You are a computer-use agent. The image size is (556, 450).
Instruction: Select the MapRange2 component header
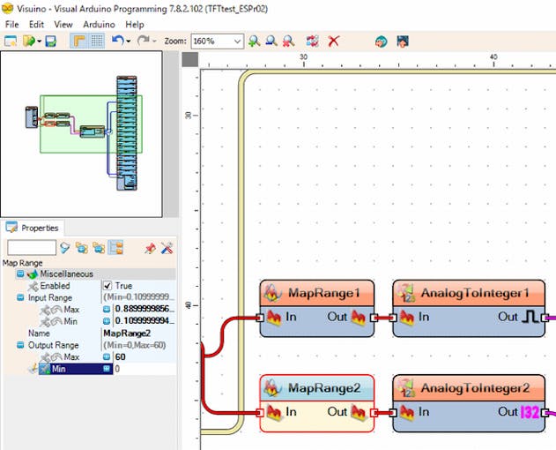tap(317, 388)
